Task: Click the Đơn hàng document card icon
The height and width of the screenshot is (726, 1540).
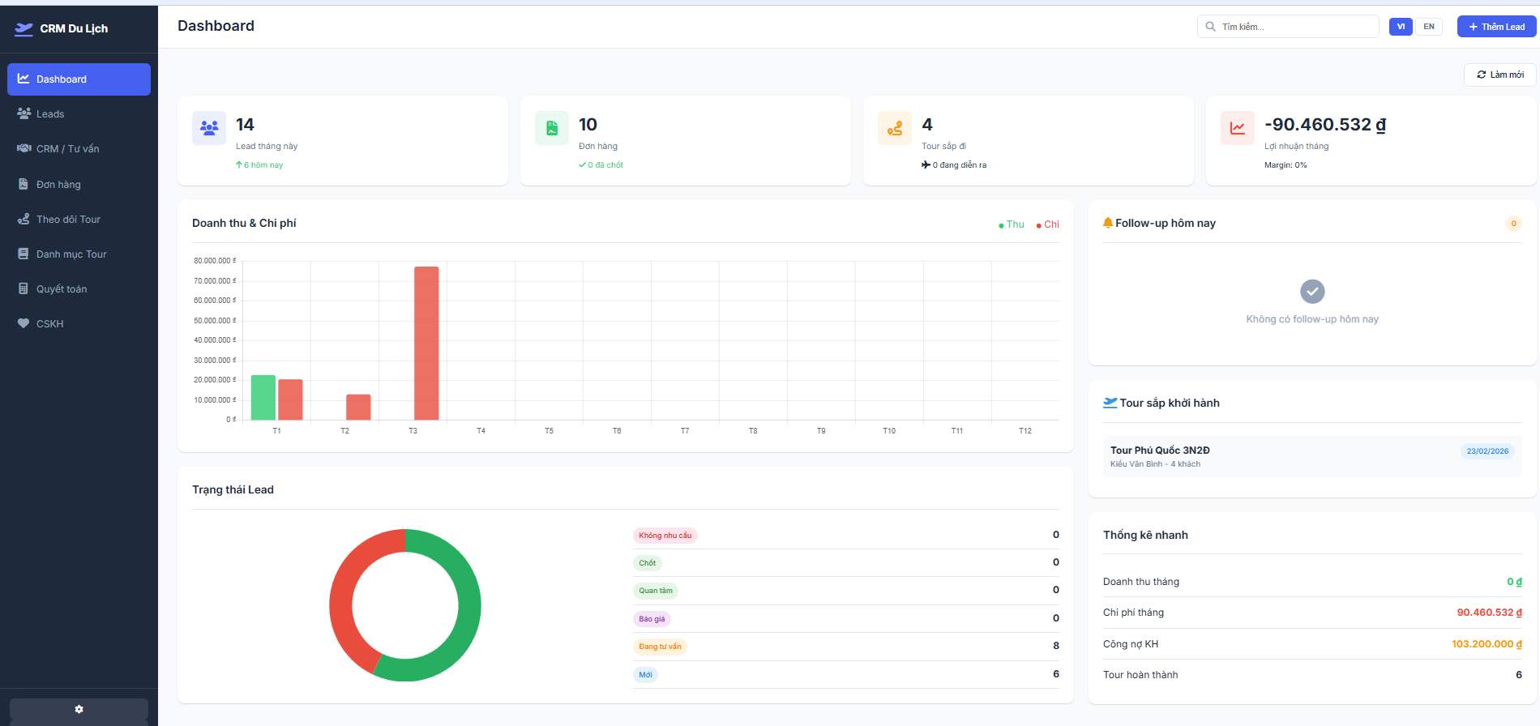Action: click(x=552, y=128)
